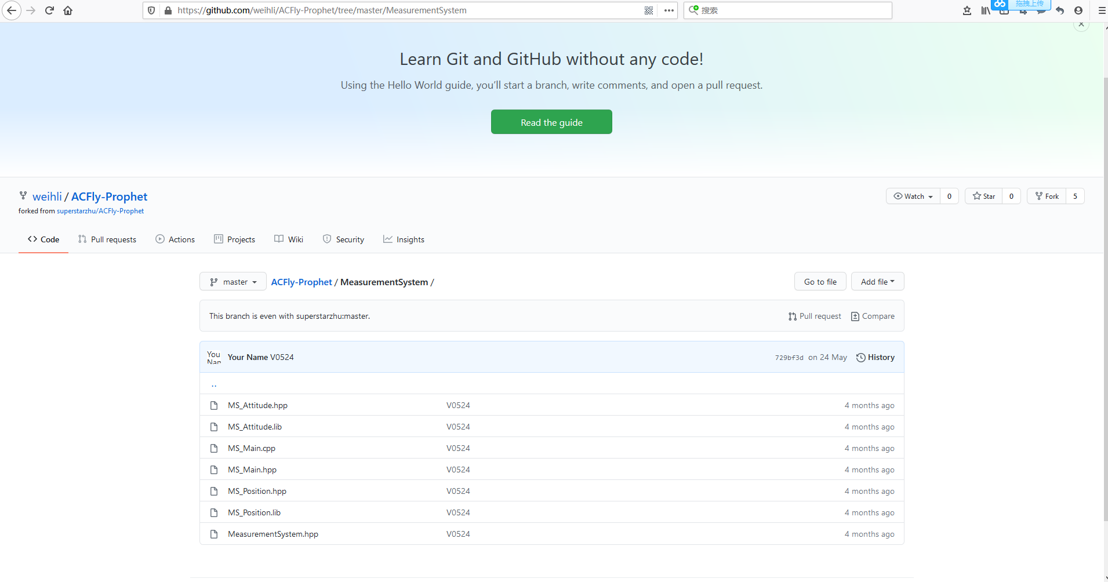The image size is (1108, 582).
Task: View commit History
Action: [875, 357]
